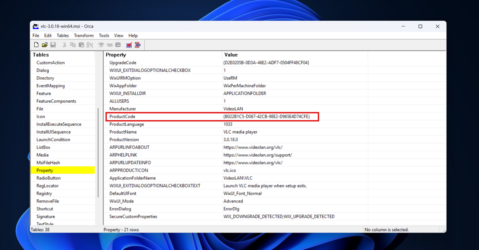Select the FeatureComponents table
The image size is (479, 250).
56,101
